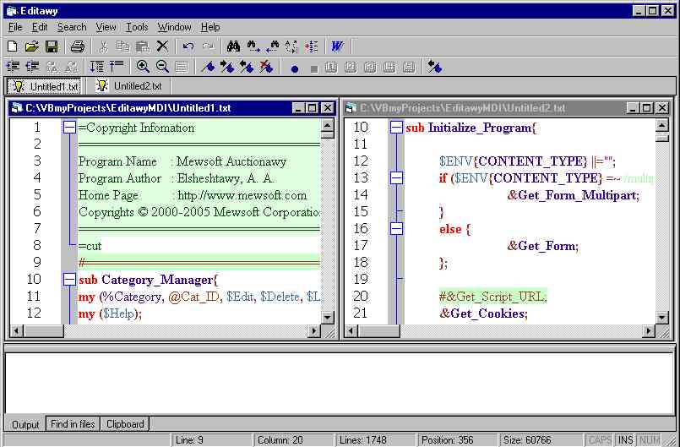Print the document with the printer icon
680x447 pixels.
pyautogui.click(x=78, y=46)
